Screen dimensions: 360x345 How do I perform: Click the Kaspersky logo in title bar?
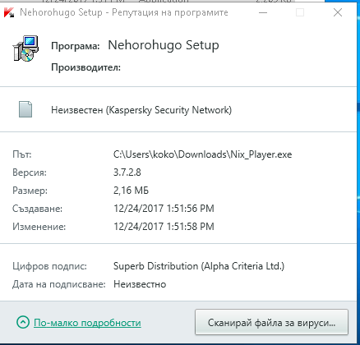click(9, 12)
